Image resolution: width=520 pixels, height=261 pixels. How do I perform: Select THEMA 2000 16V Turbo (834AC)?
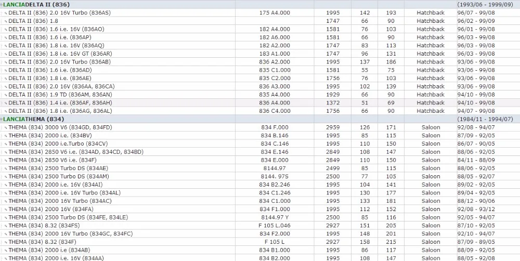[x=60, y=201]
